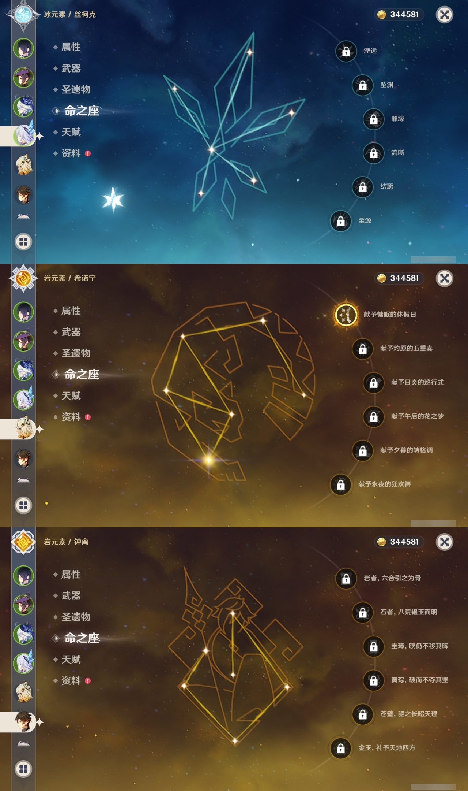Switch to 属性 tab in Skirk's panel
Image resolution: width=468 pixels, height=791 pixels.
click(x=71, y=47)
